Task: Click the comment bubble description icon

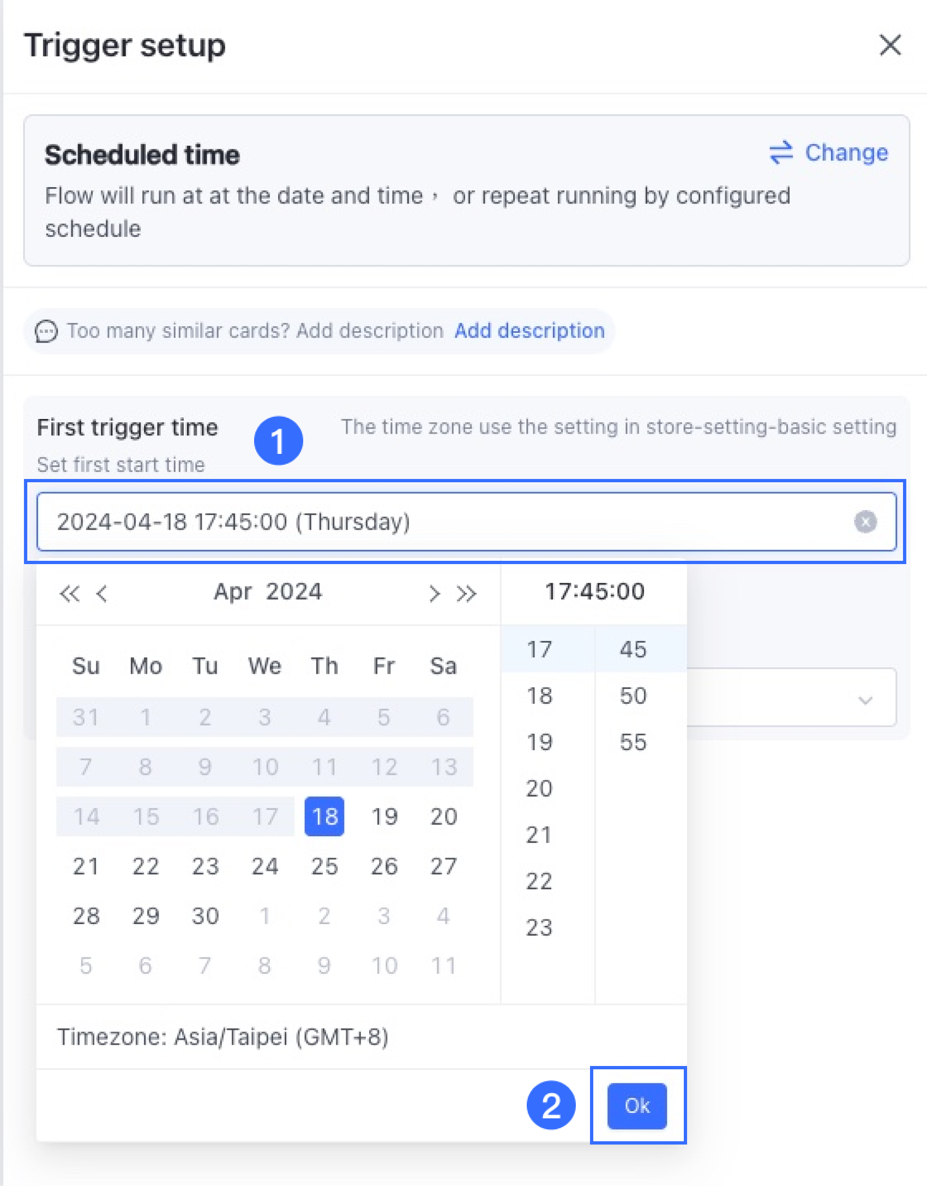Action: [46, 331]
